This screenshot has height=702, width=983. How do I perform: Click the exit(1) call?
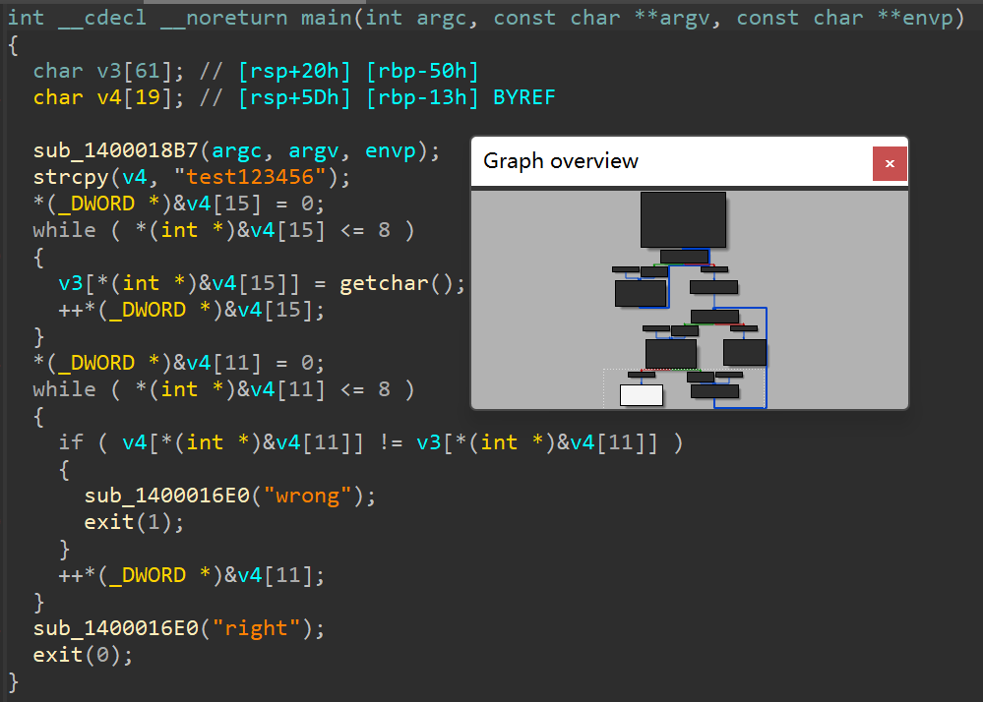tap(109, 522)
